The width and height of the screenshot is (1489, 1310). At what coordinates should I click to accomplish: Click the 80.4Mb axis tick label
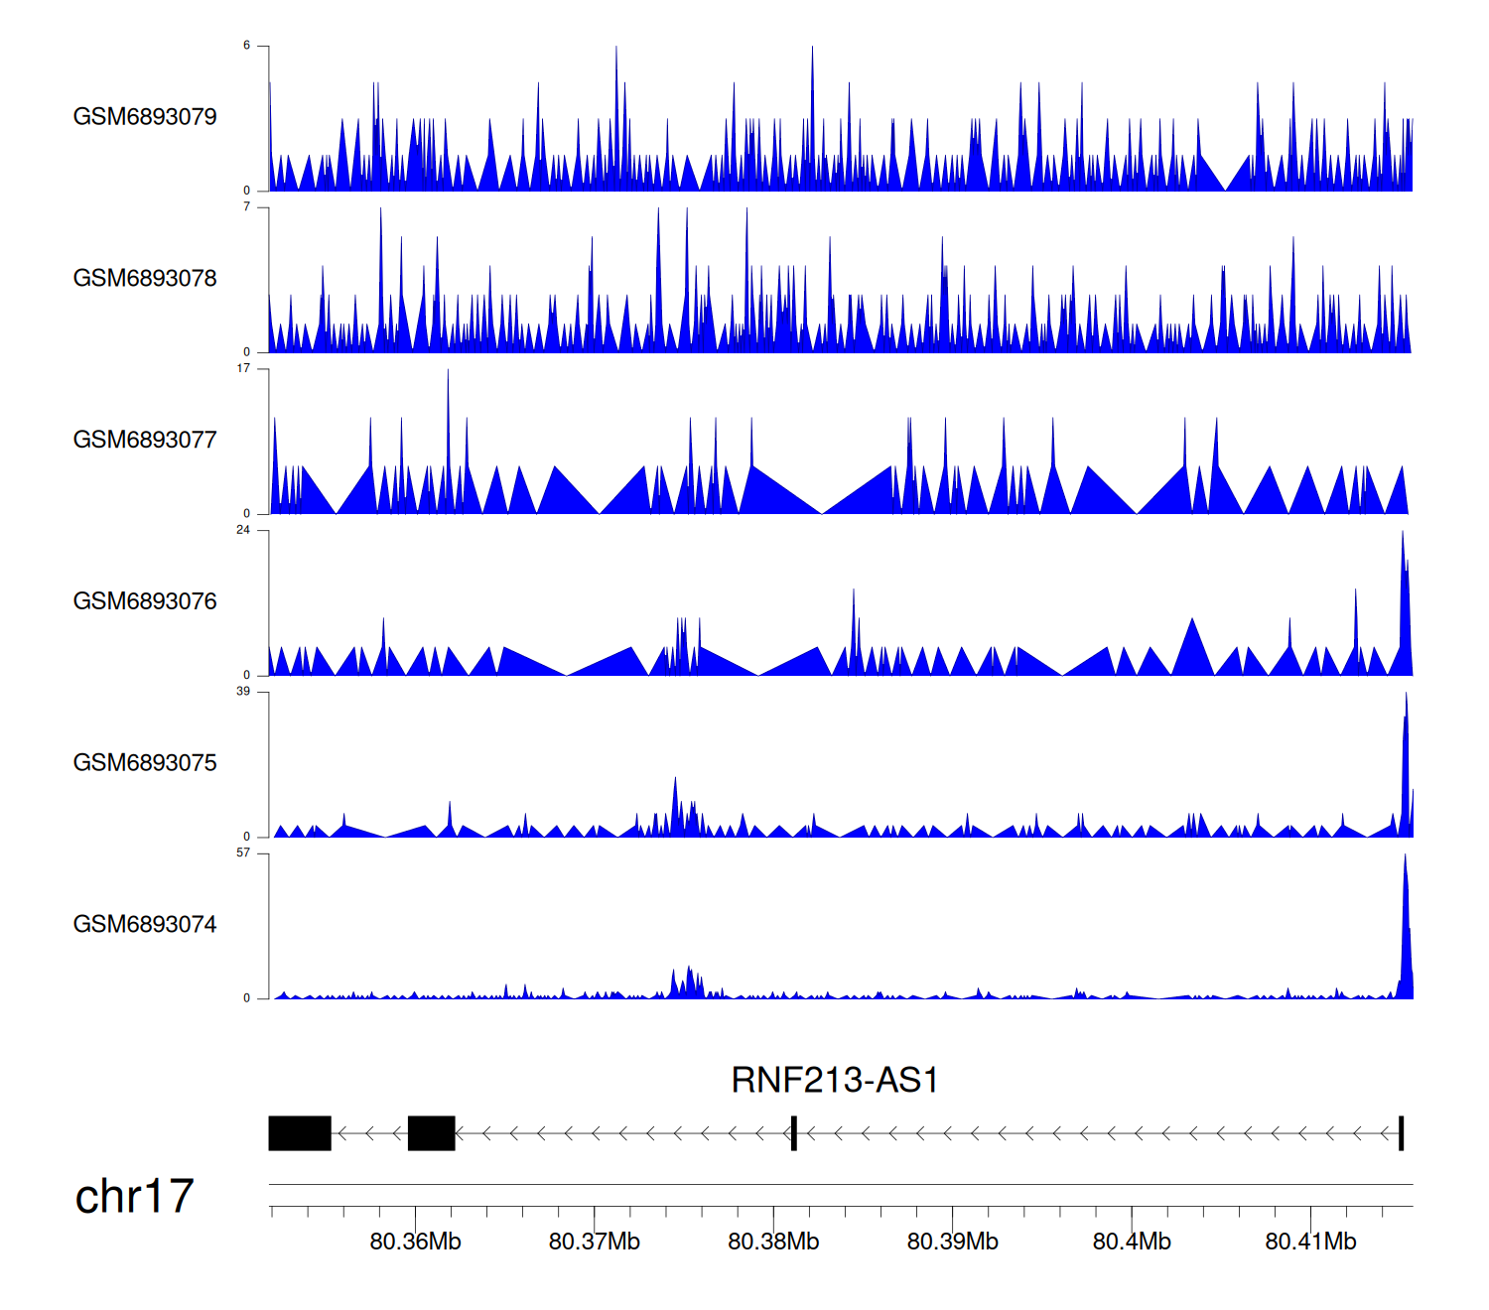pos(1132,1242)
